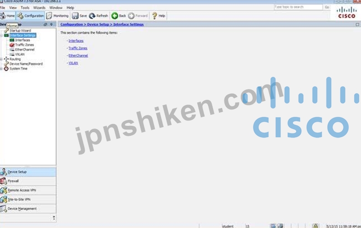Open the EtherChannel link in main pane
Viewport: 361px width, 228px height.
[78, 55]
